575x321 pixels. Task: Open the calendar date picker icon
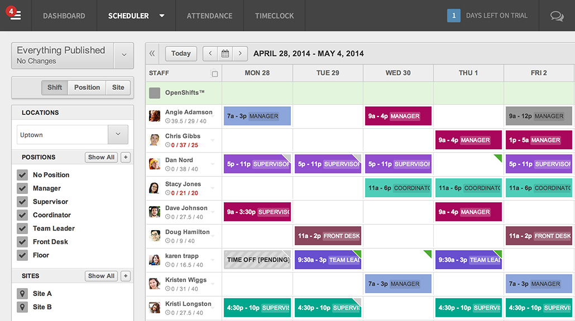point(225,53)
